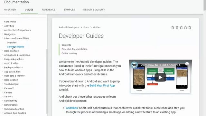This screenshot has width=206, height=116.
Task: Open the Overview item under Intents
Action: 12,43
